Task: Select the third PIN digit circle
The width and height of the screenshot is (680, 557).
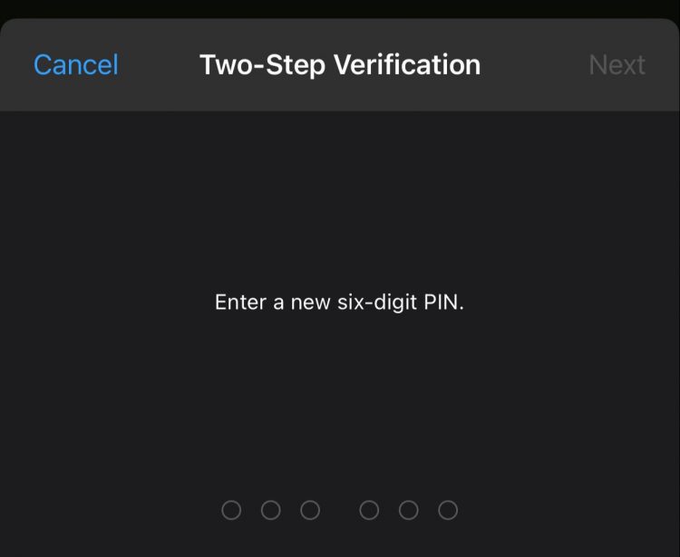Action: point(310,510)
